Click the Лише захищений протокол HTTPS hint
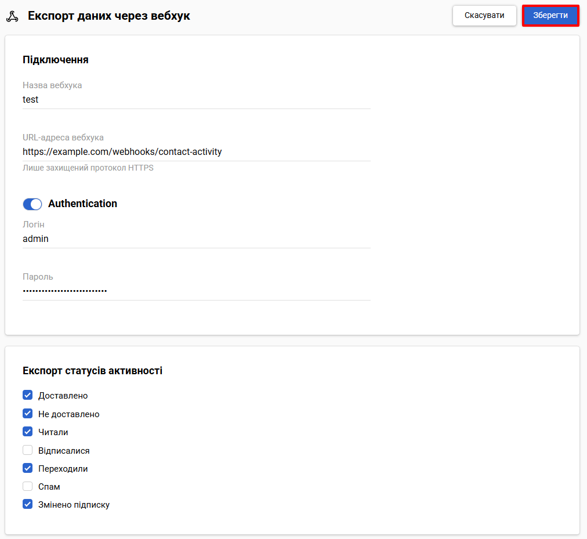 [88, 168]
